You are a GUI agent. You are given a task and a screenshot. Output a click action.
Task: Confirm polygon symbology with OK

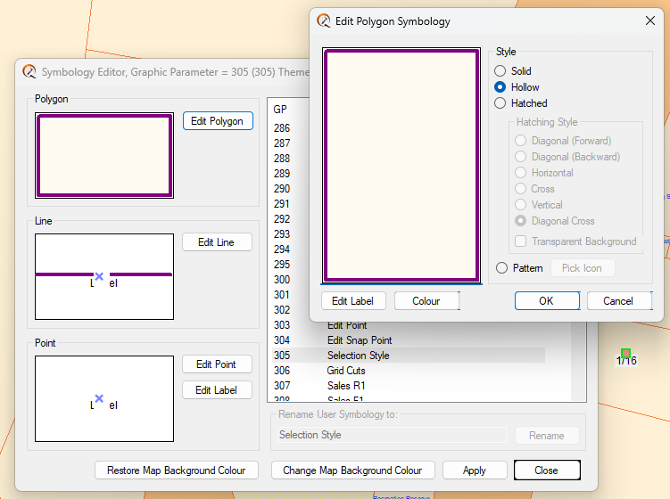(547, 301)
